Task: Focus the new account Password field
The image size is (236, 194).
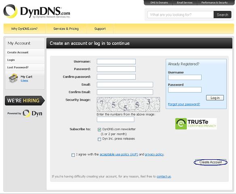Action: click(x=116, y=69)
